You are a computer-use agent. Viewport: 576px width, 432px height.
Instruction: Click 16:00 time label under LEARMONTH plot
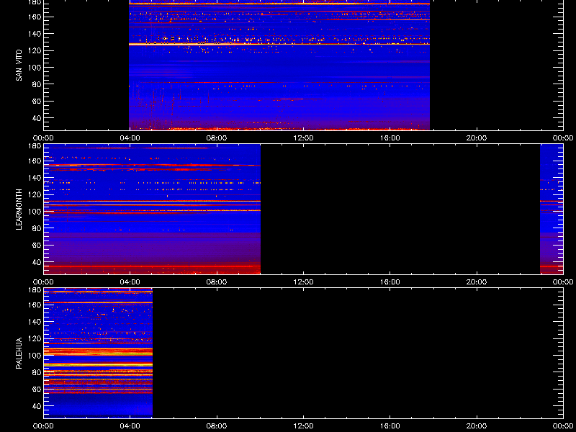390,282
